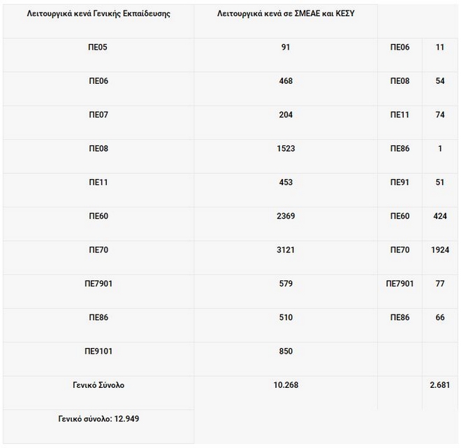The height and width of the screenshot is (448, 461).
Task: Select the cell with value 468
Action: [x=286, y=81]
